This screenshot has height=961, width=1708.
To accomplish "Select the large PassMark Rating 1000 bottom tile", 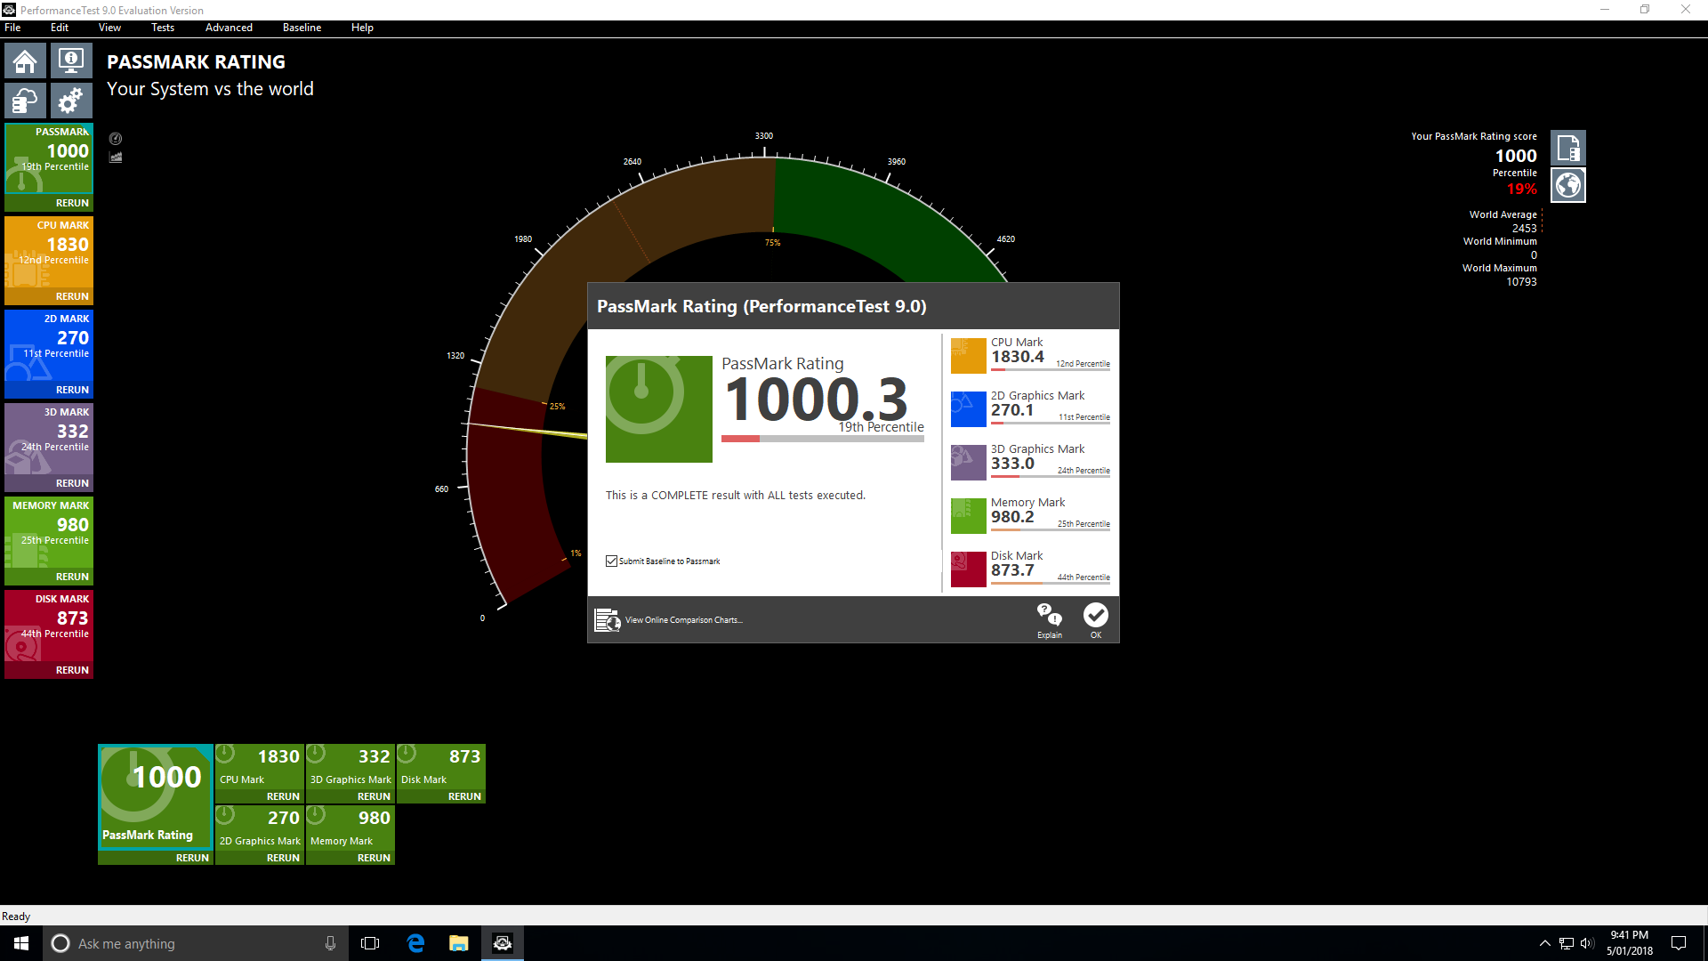I will pos(156,796).
